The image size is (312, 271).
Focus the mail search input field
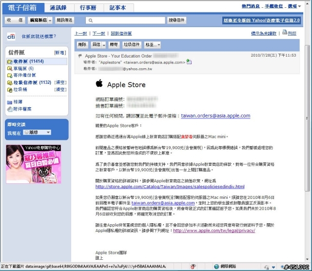point(125,20)
